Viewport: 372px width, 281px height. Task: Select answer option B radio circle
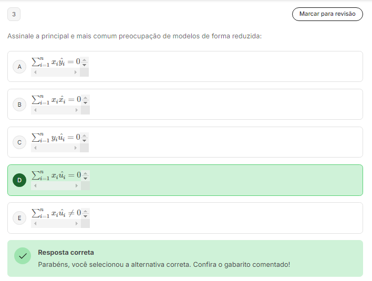point(19,105)
